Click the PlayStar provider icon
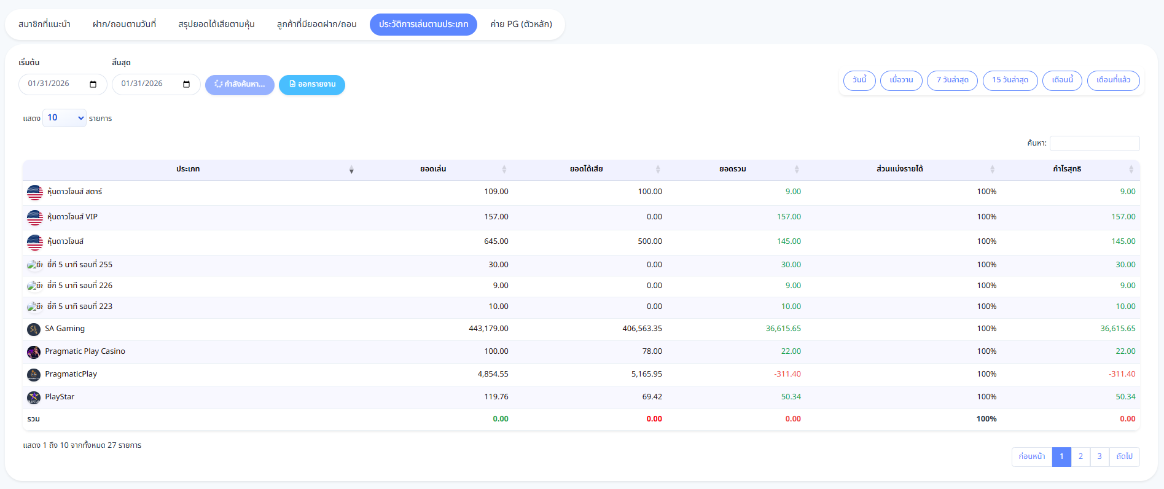Viewport: 1164px width, 489px height. click(34, 397)
